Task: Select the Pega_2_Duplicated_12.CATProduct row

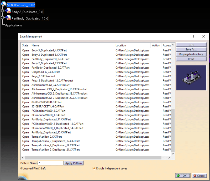Action: tap(96, 81)
